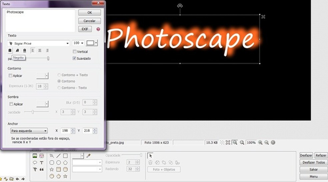Toggle bold (Negrito) text formatting
The height and width of the screenshot is (182, 328).
10,50
